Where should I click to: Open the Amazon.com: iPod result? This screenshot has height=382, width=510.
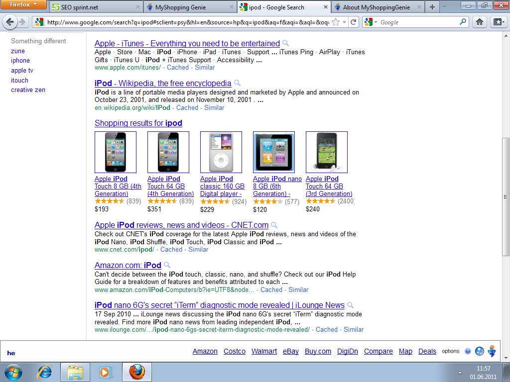click(128, 266)
